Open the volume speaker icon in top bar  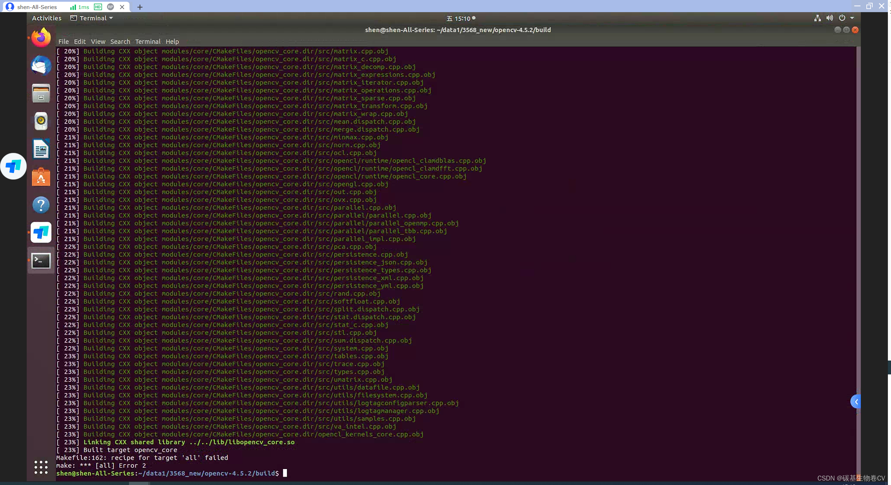tap(829, 18)
